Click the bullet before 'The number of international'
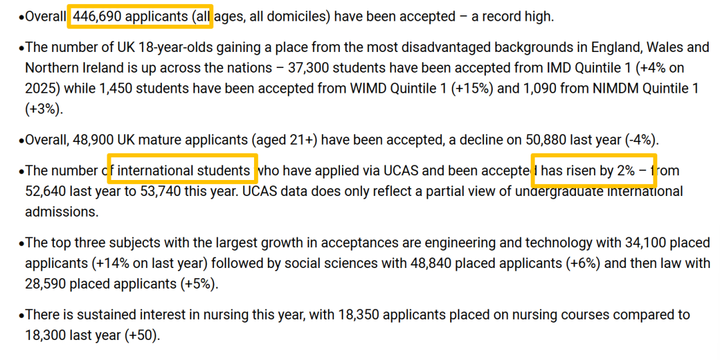This screenshot has width=720, height=360. tap(21, 172)
